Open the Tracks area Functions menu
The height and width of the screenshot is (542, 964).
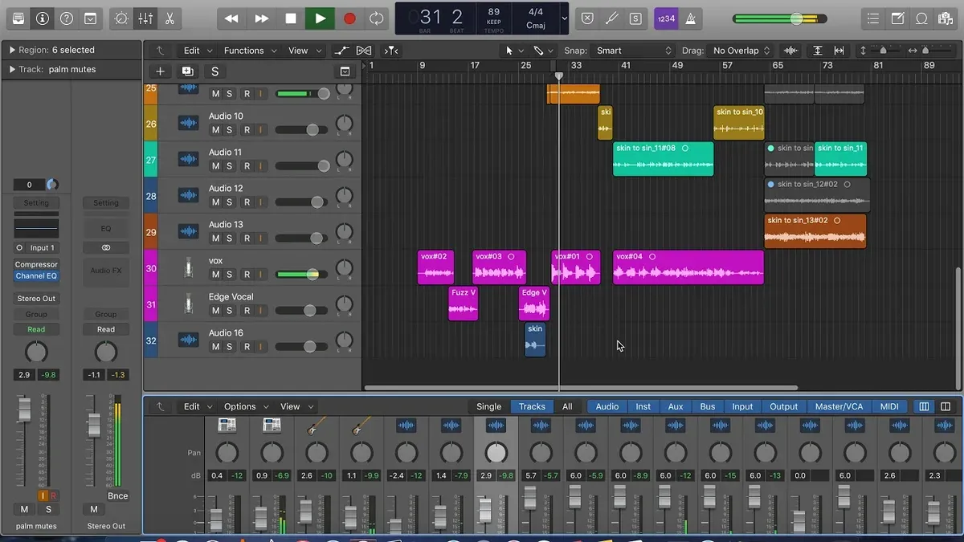[249, 51]
